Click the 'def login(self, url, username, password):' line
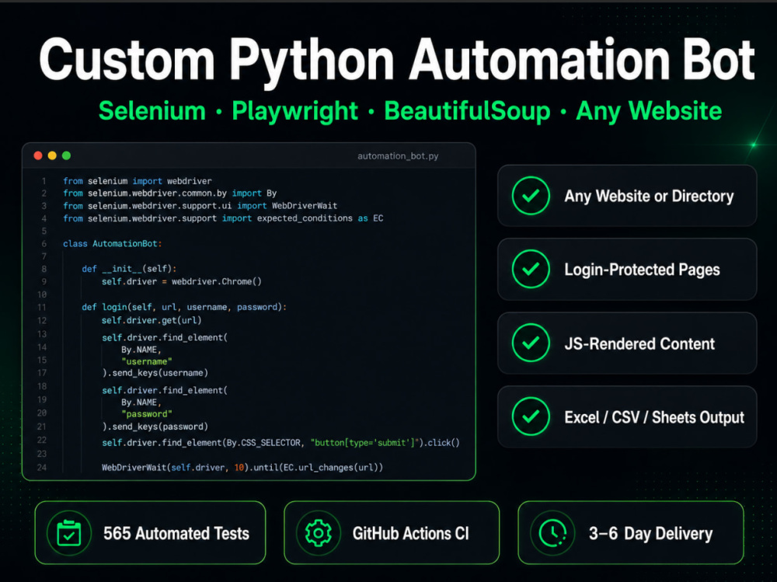Image resolution: width=777 pixels, height=582 pixels. pos(184,308)
